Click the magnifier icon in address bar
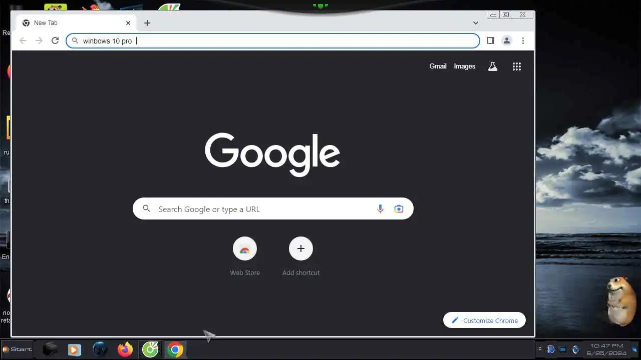The image size is (641, 360). coord(75,41)
